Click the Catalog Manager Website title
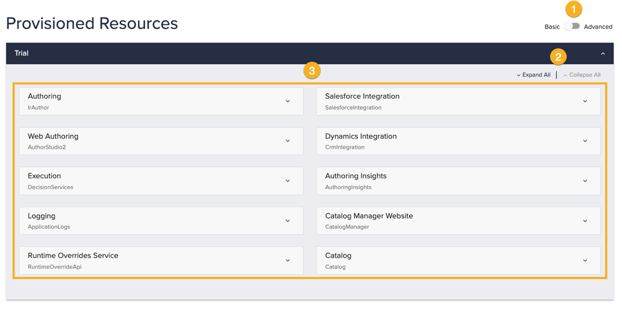 pyautogui.click(x=369, y=216)
